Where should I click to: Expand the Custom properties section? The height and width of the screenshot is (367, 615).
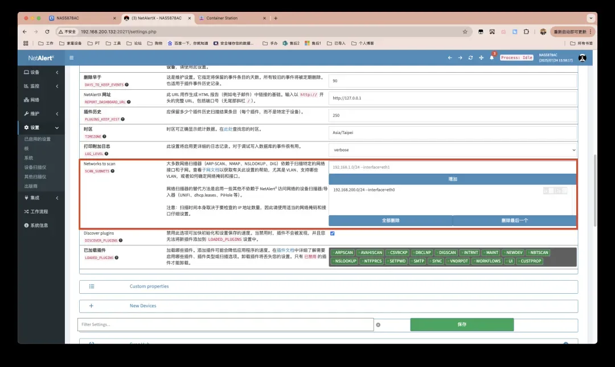(149, 286)
